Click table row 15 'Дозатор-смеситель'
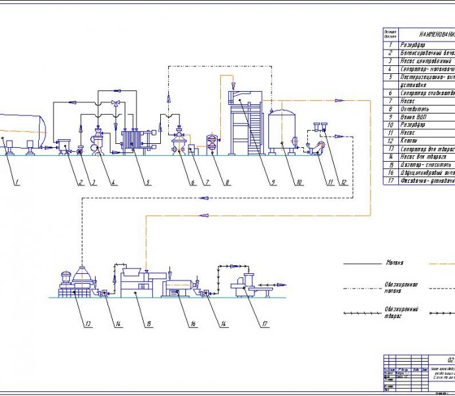The height and width of the screenshot is (396, 455). tap(419, 165)
